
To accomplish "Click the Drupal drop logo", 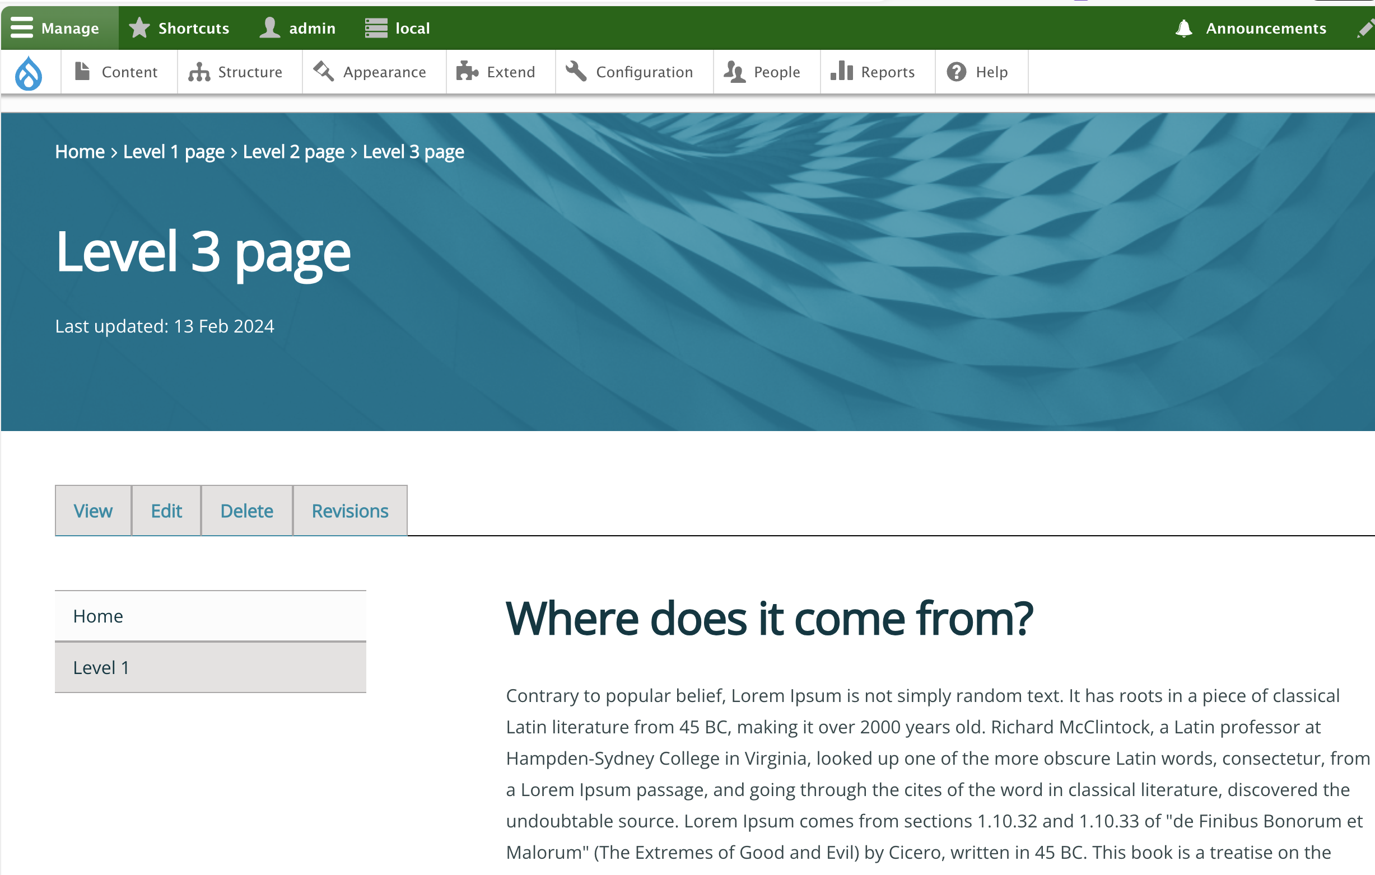I will tap(30, 72).
